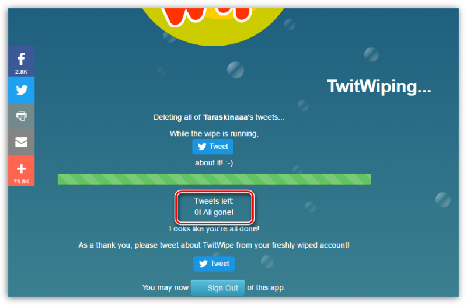Click Tweet button below the thank-you message
The image size is (467, 305).
pyautogui.click(x=214, y=264)
